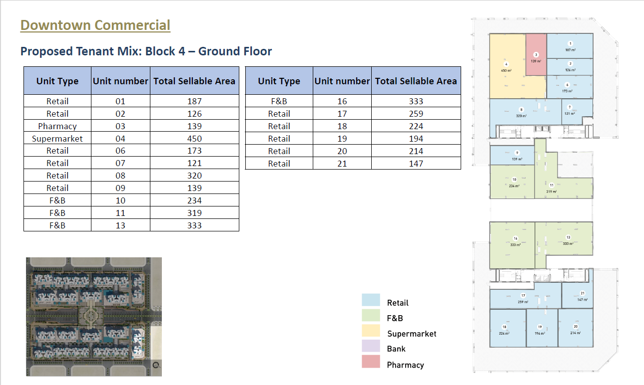Click the F&B cell in the unit 16 row
The width and height of the screenshot is (644, 385).
(x=279, y=101)
